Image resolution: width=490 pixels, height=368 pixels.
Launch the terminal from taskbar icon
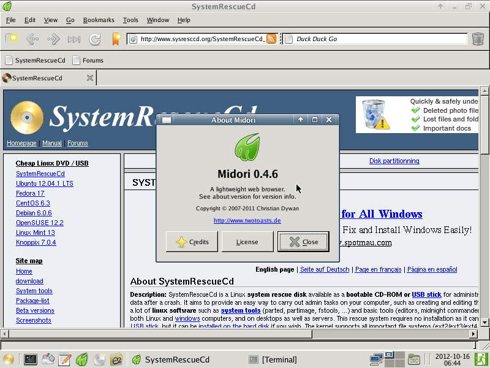tap(30, 359)
